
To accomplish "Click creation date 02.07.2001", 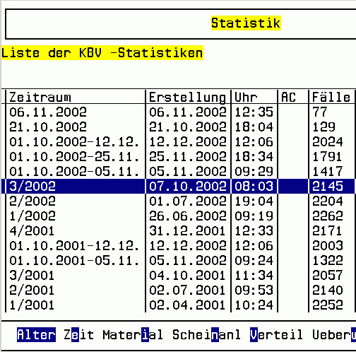I will tap(188, 290).
